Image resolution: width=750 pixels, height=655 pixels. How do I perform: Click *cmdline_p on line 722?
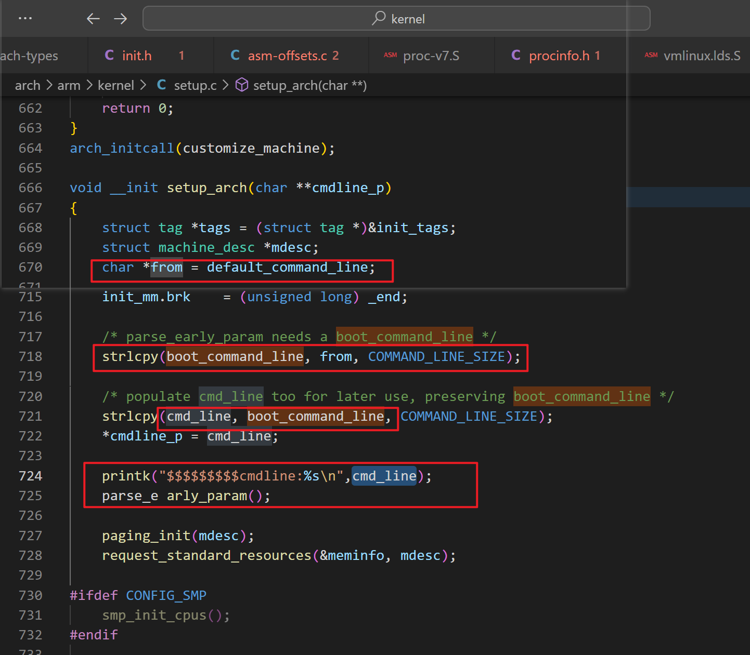[143, 436]
